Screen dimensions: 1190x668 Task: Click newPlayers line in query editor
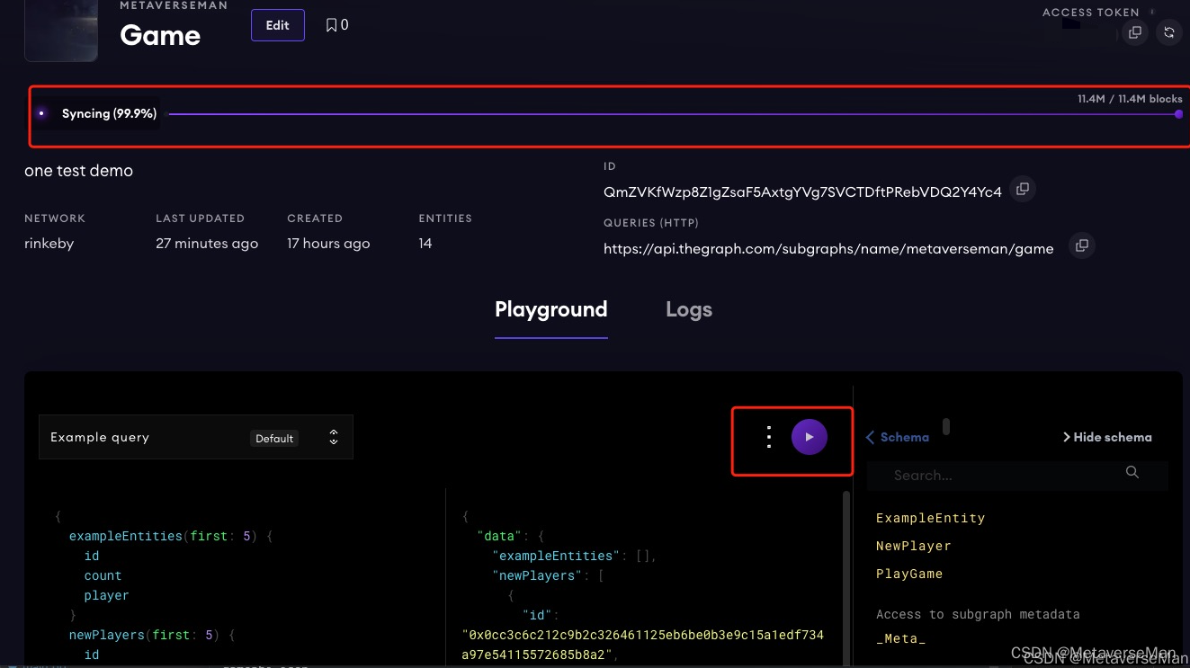(152, 635)
